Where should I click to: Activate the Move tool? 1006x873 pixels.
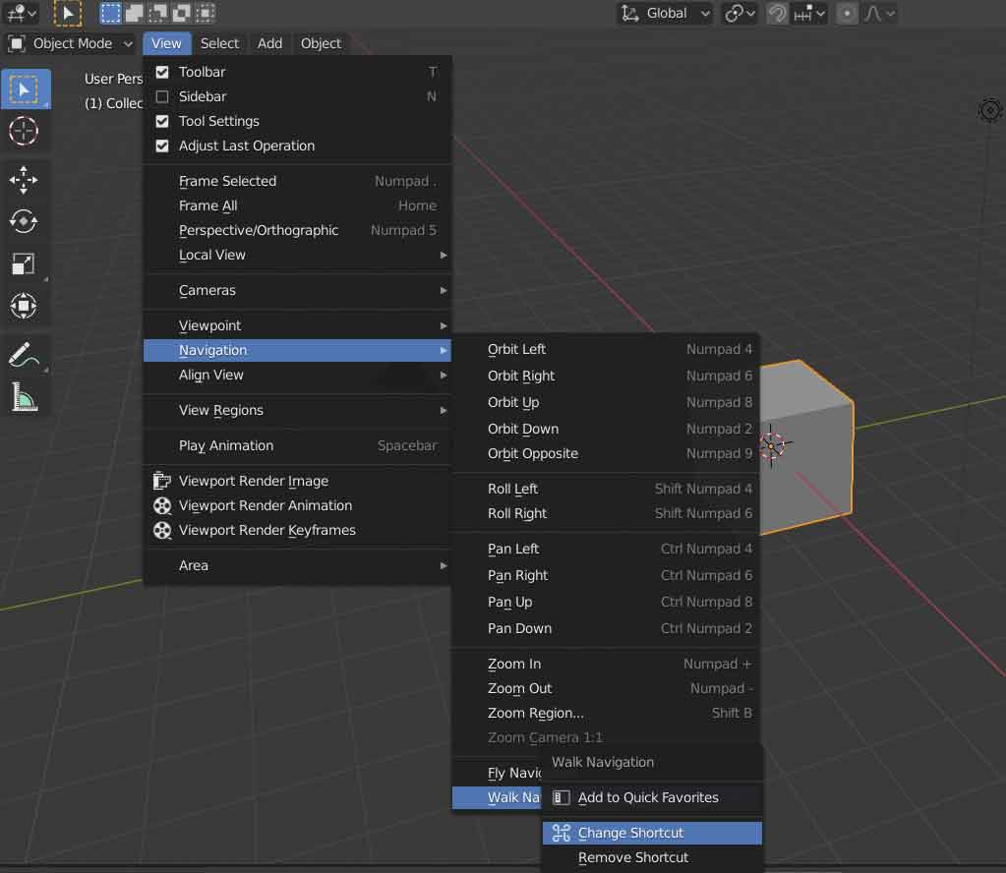click(x=24, y=180)
